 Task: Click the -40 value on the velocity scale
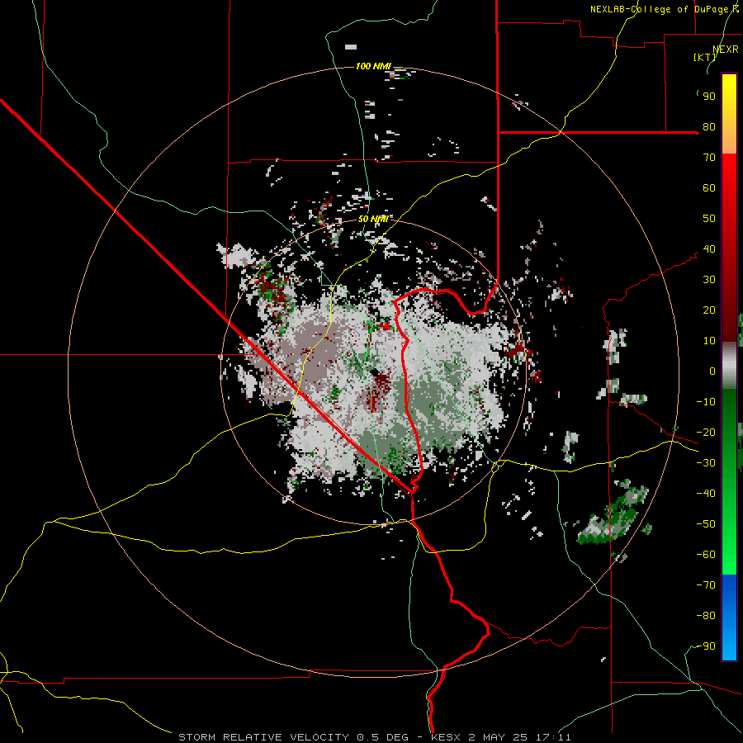(706, 494)
